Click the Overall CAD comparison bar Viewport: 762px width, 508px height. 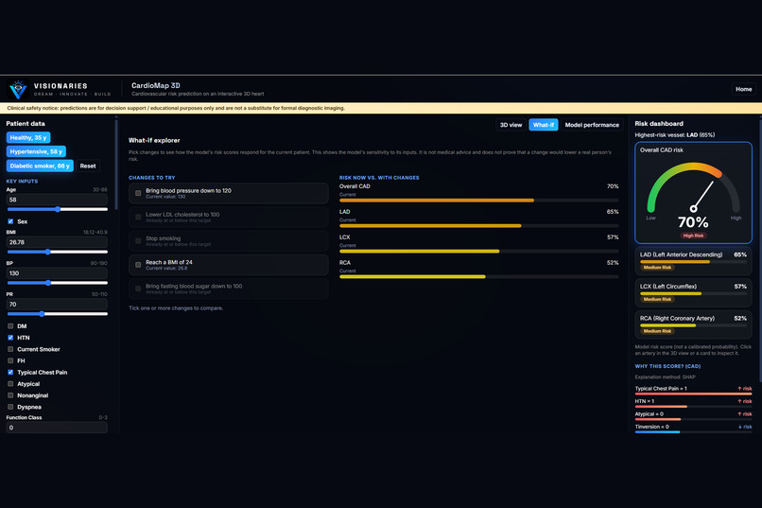[x=478, y=201]
